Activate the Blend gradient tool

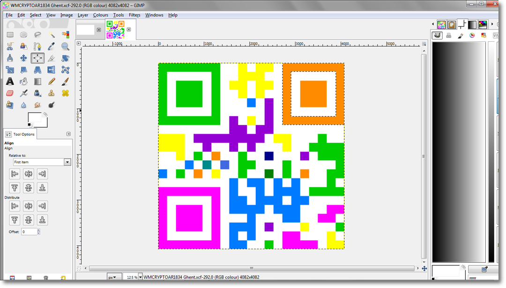pos(37,81)
